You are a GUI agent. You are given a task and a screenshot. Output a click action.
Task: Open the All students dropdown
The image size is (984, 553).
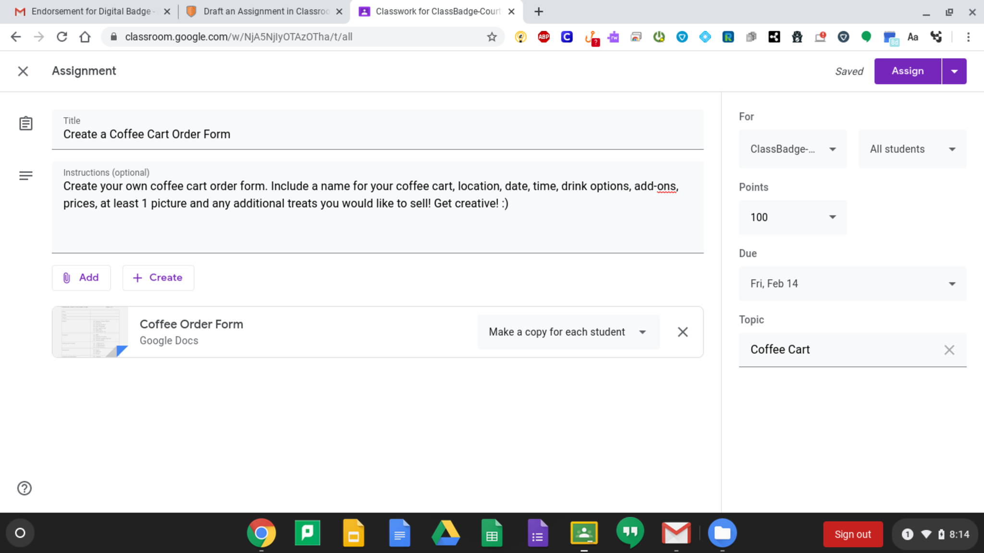912,149
